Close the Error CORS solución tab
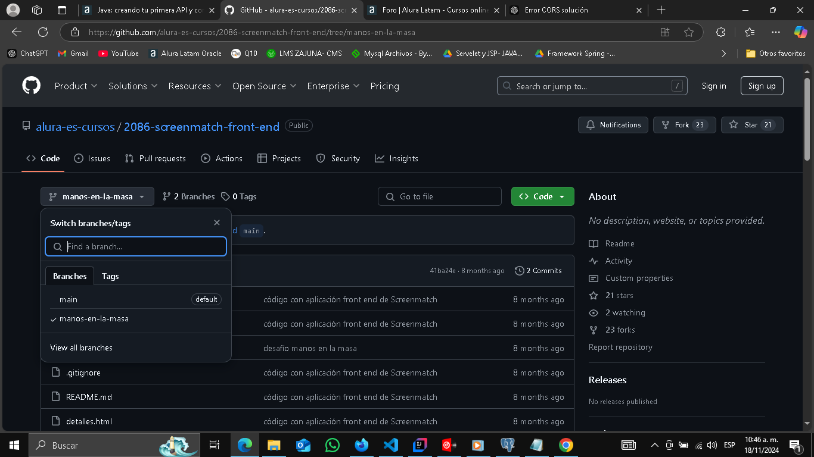This screenshot has height=457, width=814. (x=639, y=10)
